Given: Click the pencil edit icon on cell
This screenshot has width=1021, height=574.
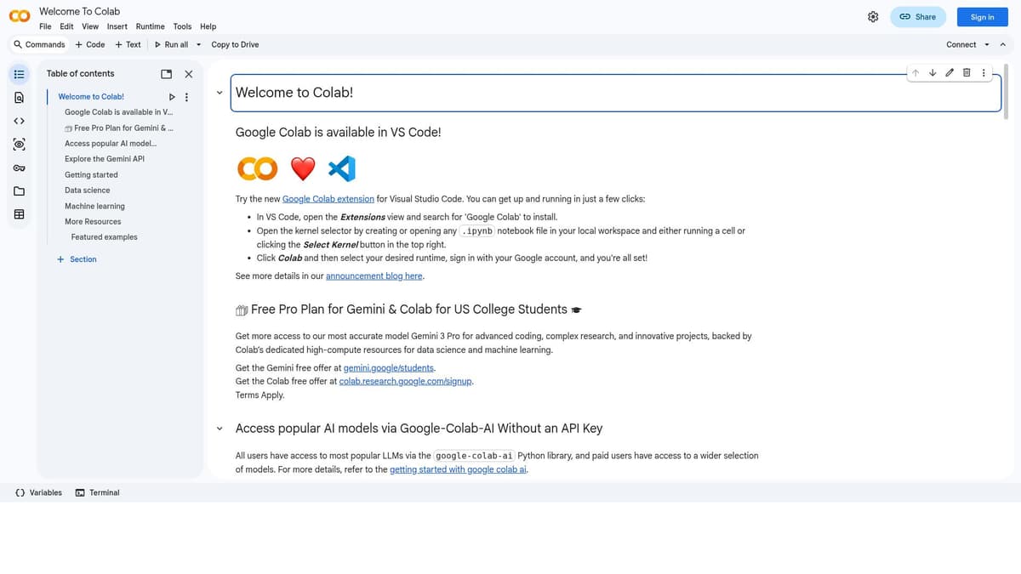Looking at the screenshot, I should pos(950,73).
